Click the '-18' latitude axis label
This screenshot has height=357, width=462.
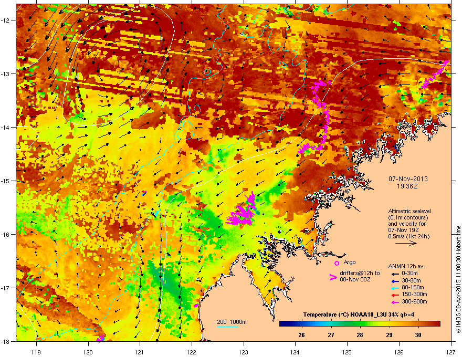[6, 341]
